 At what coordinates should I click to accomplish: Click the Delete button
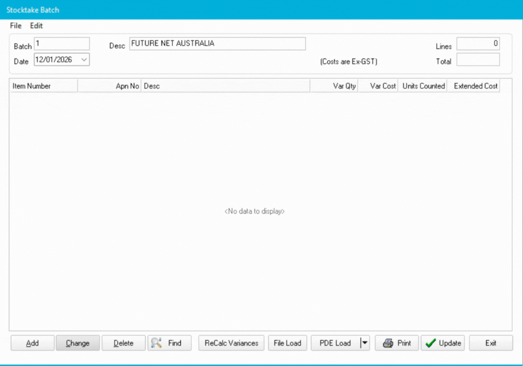tap(123, 343)
